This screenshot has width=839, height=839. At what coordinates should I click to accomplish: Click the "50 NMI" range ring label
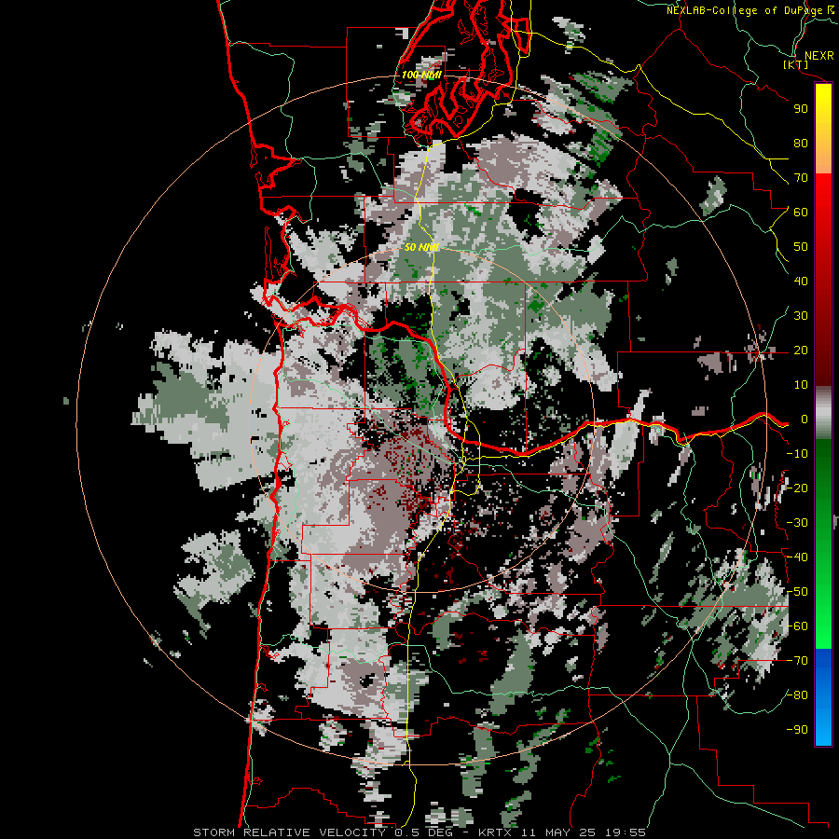click(x=421, y=247)
